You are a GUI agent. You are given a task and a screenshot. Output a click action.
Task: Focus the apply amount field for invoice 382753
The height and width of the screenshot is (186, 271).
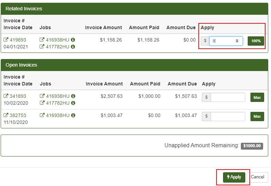[228, 117]
